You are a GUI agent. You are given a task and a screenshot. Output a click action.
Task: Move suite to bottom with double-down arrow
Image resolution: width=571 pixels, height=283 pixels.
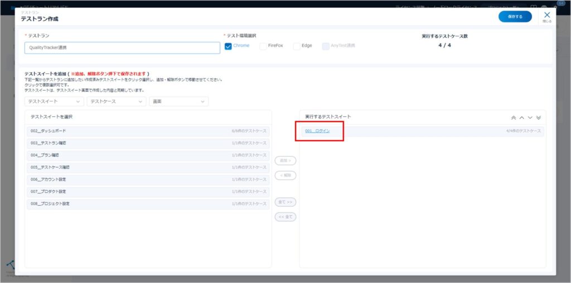(x=538, y=117)
